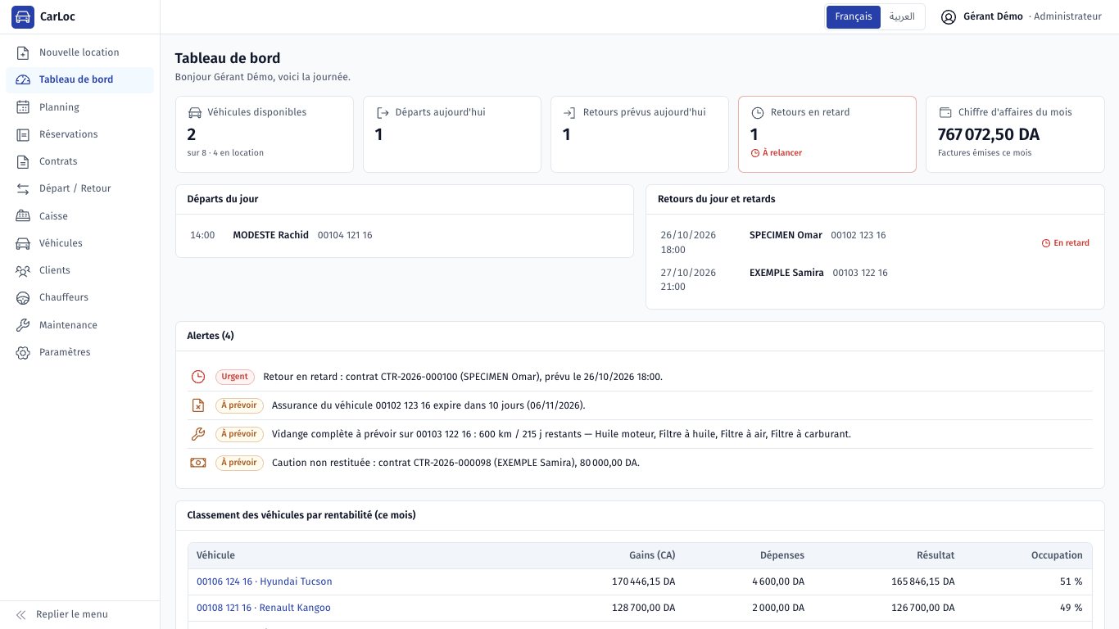Click the banknote icon on caution alert
This screenshot has width=1119, height=629.
[198, 463]
